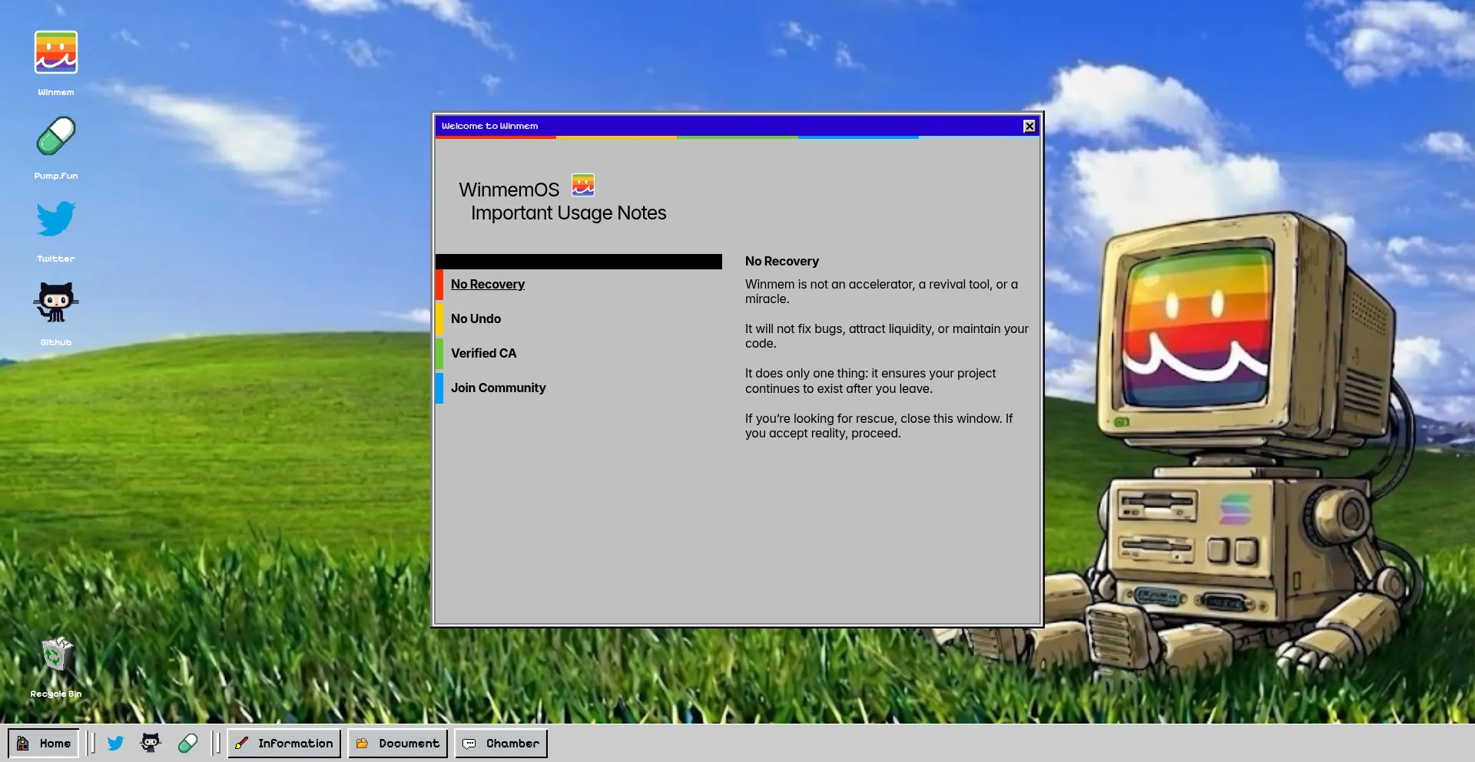Click the Github cat icon in the taskbar
1475x762 pixels.
(x=151, y=742)
